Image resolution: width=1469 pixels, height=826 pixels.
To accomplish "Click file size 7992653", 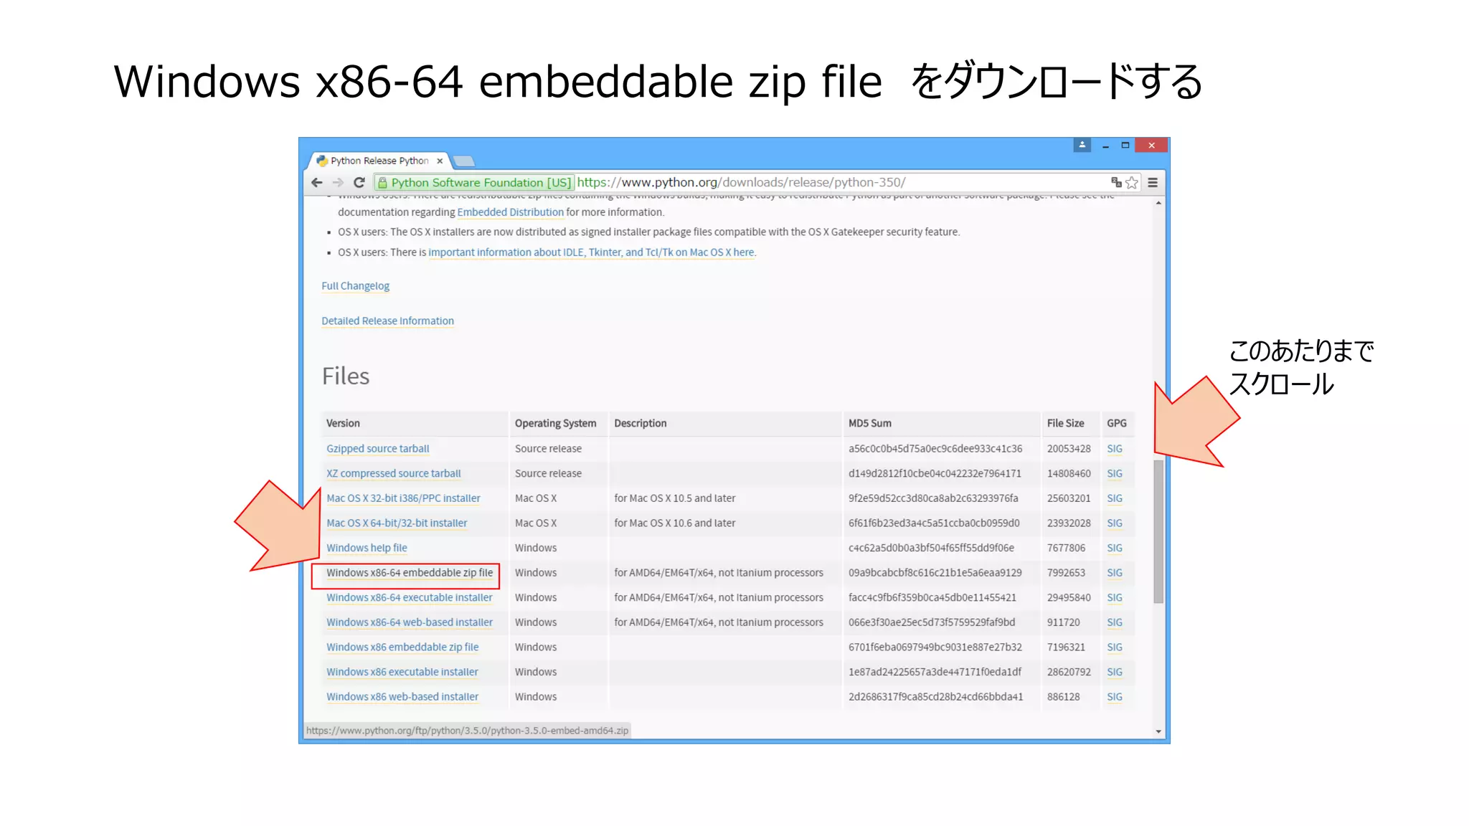I will pyautogui.click(x=1066, y=573).
